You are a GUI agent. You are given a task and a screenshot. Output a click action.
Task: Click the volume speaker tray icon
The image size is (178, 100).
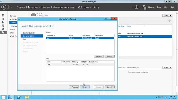tap(166, 97)
